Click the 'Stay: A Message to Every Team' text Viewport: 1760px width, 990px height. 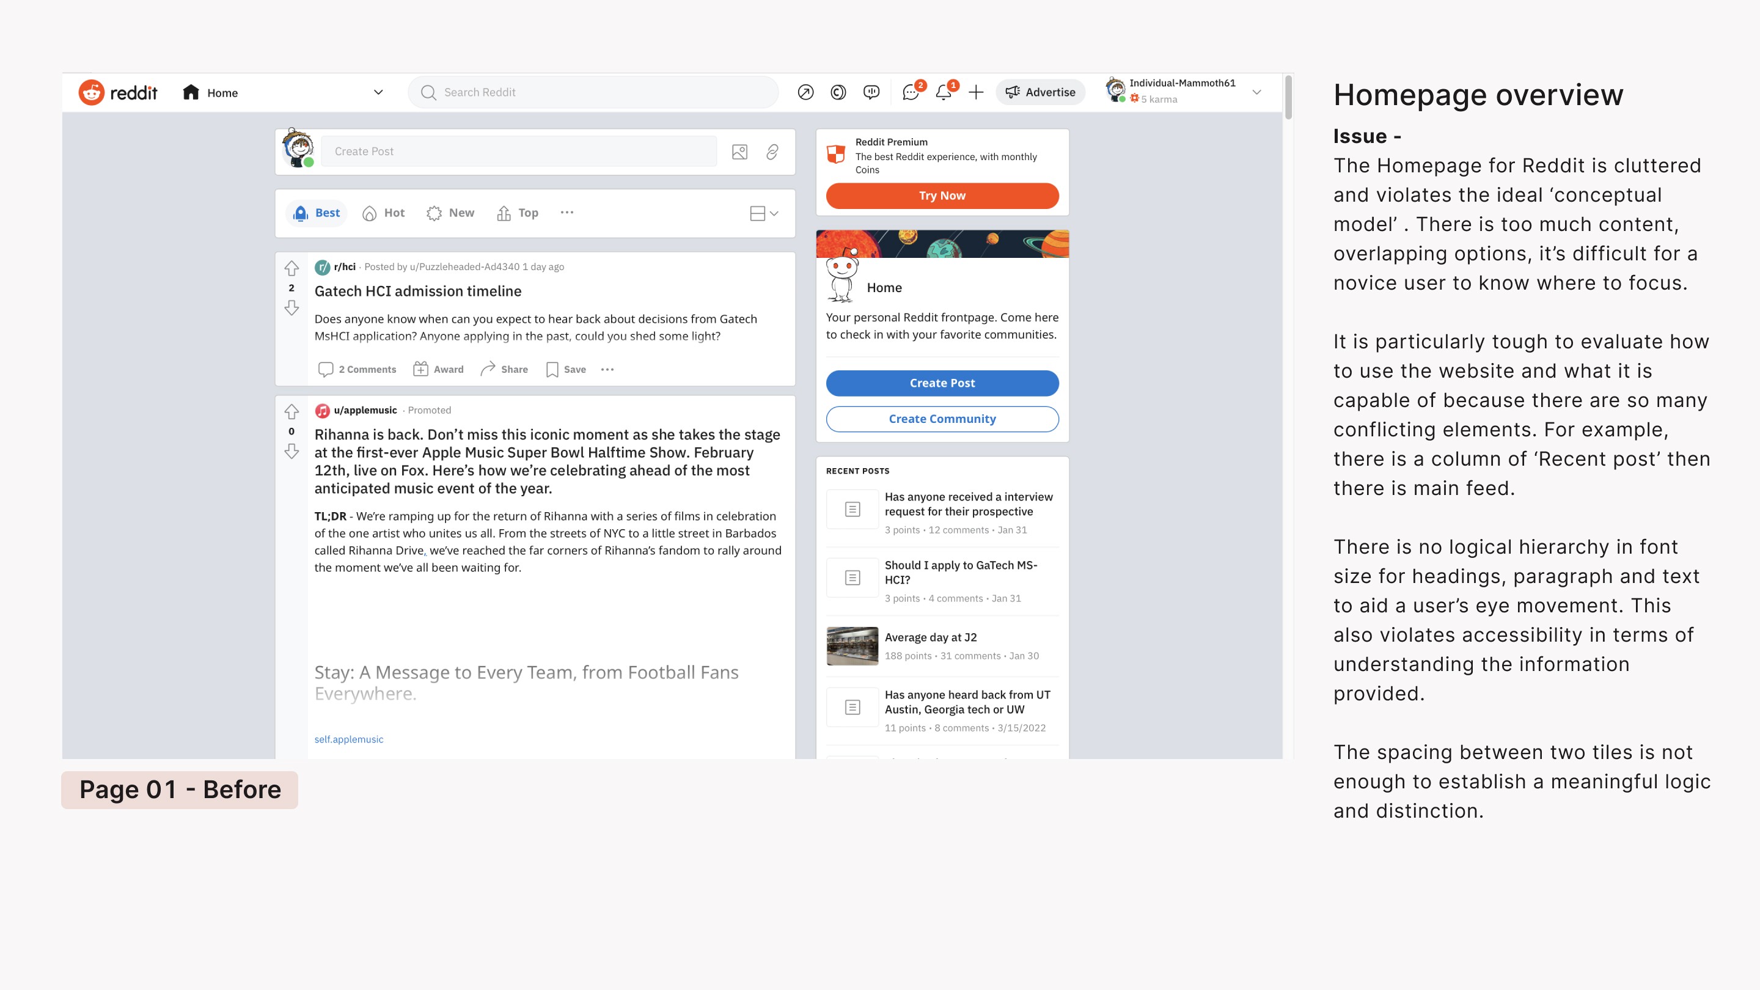526,683
